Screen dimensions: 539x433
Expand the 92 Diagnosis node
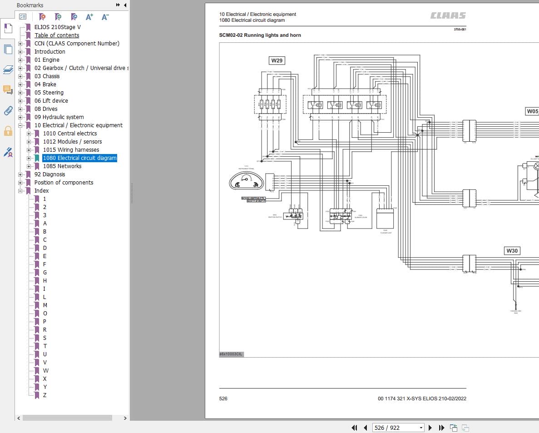20,175
